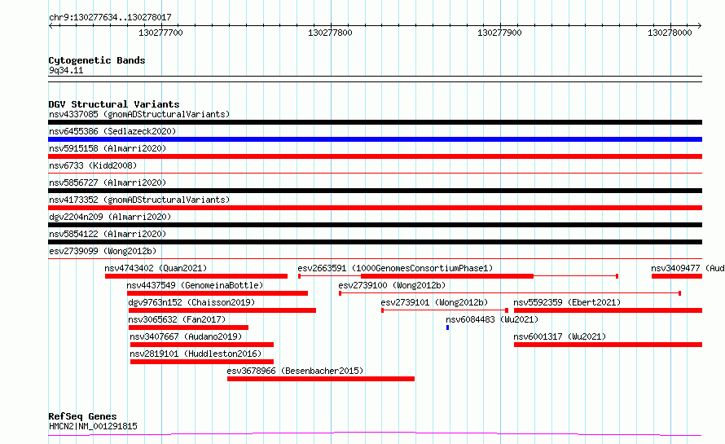Viewport: 725px width, 444px height.
Task: Click the nsv4337085 gnomAD black variant bar
Action: [375, 122]
